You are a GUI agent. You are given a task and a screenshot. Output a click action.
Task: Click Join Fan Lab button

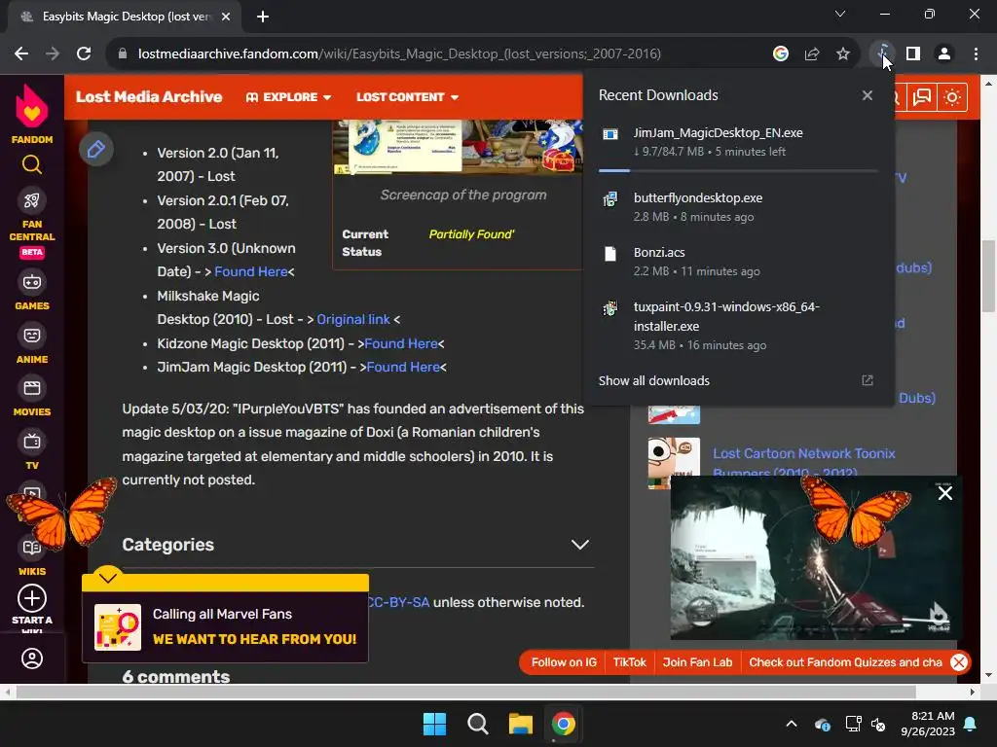point(697,662)
